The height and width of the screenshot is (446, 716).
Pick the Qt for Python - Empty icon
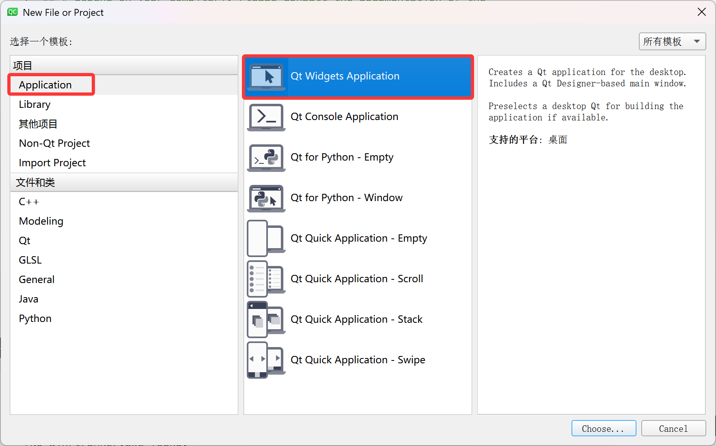[266, 158]
